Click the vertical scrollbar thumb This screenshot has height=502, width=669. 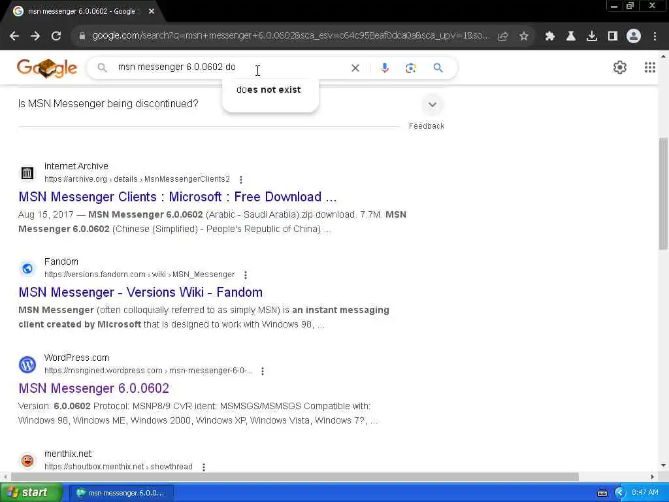click(x=663, y=193)
